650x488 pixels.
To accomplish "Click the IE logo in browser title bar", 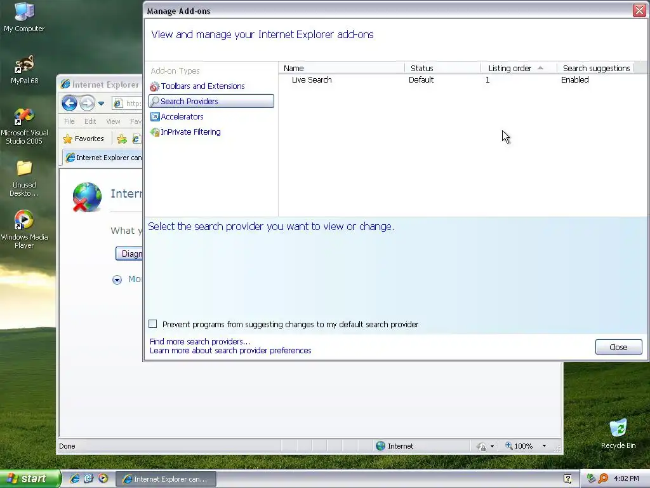I will (x=65, y=85).
